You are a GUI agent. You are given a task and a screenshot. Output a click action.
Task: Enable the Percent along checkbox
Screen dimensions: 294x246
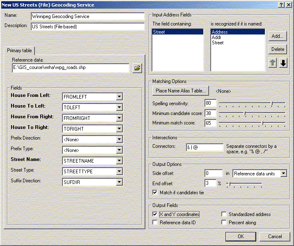click(x=224, y=223)
